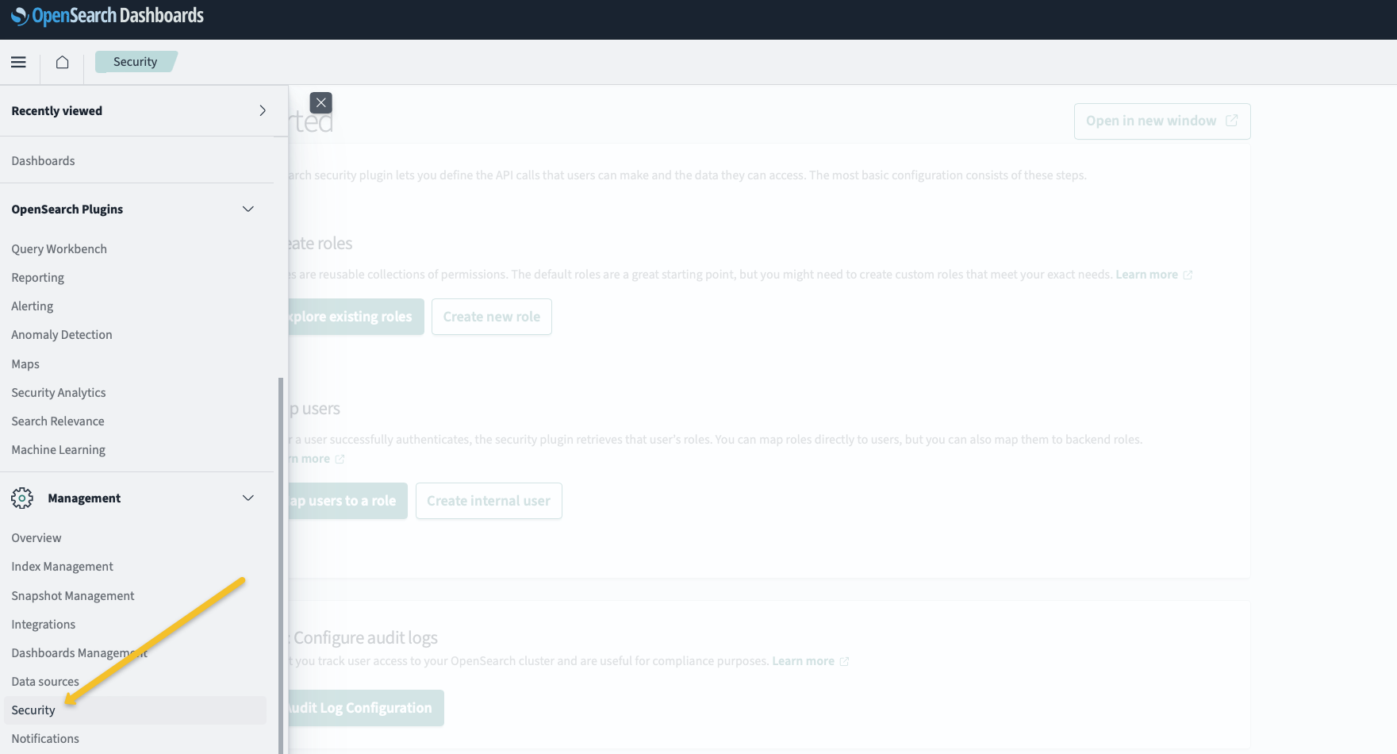Expand Recently viewed section

click(263, 110)
